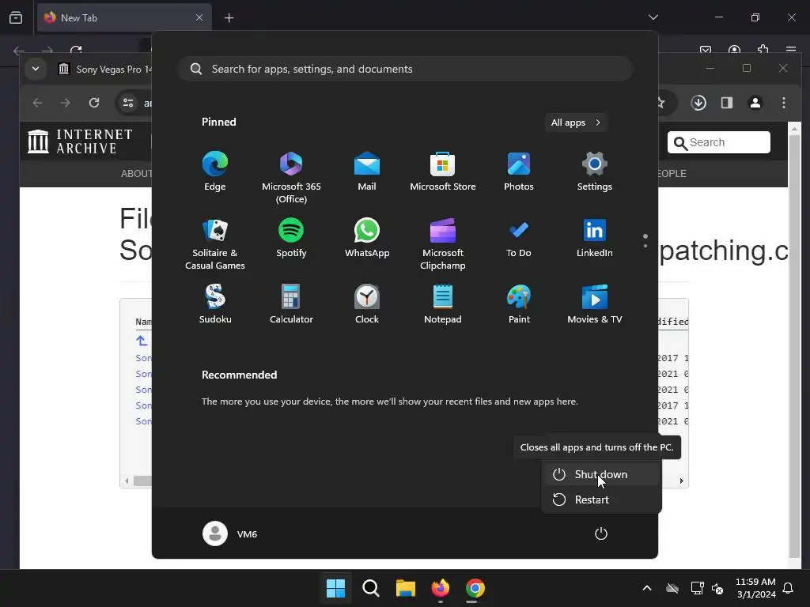Select Restart from power menu

[601, 500]
